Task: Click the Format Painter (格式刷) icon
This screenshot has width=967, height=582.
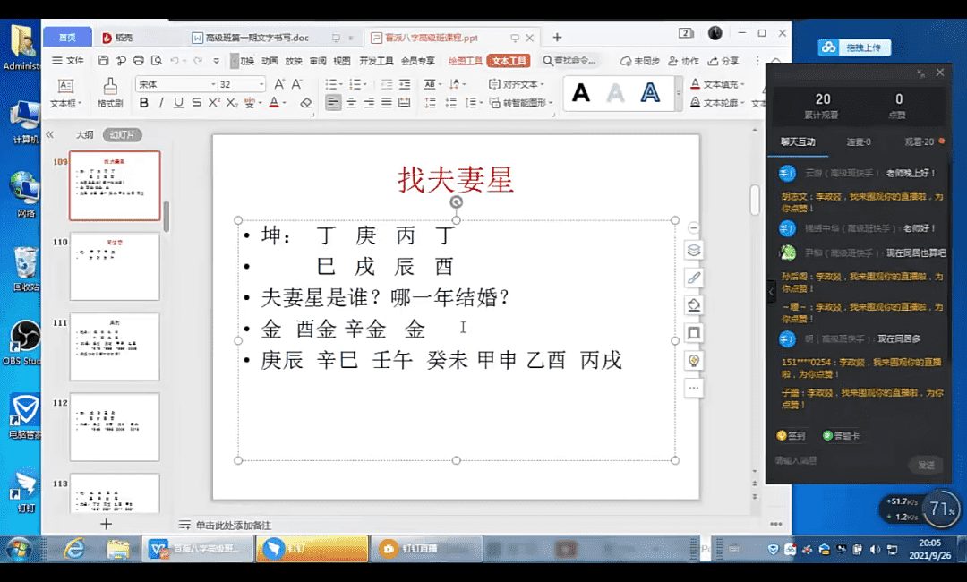Action: pos(109,91)
